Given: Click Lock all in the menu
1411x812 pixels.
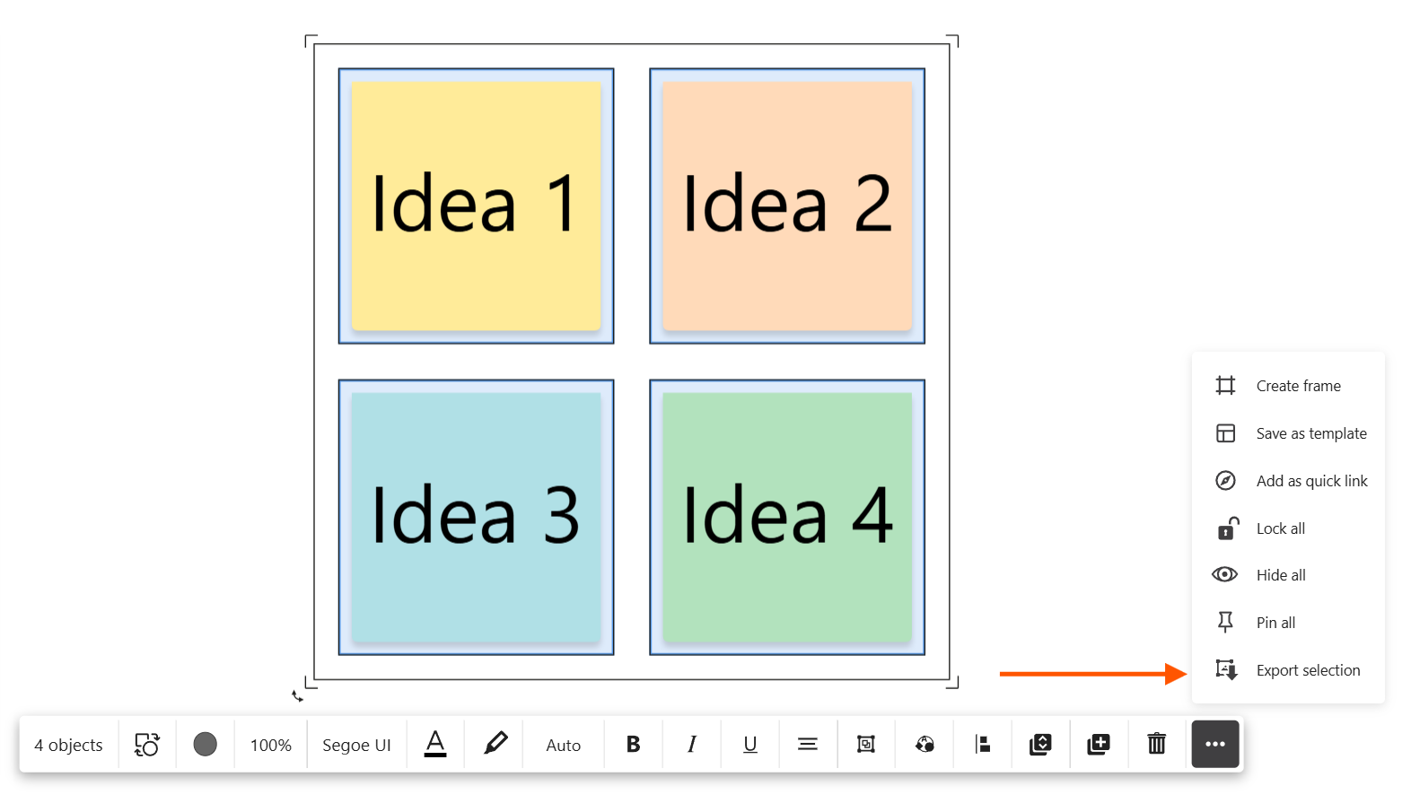Looking at the screenshot, I should click(1280, 528).
